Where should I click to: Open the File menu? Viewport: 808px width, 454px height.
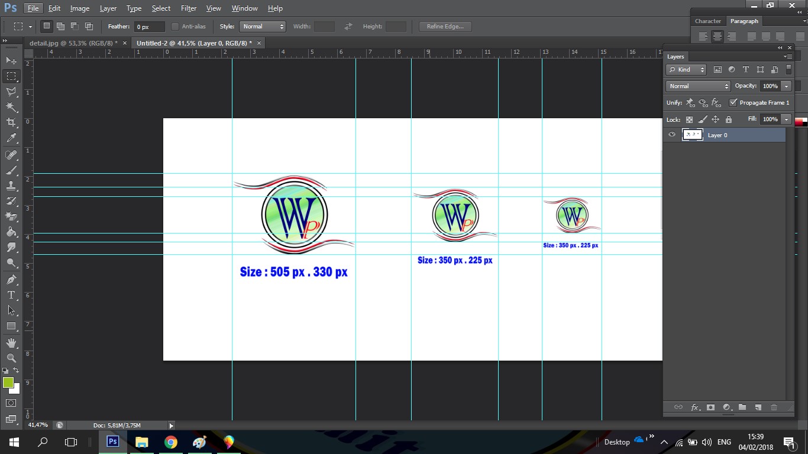click(33, 8)
